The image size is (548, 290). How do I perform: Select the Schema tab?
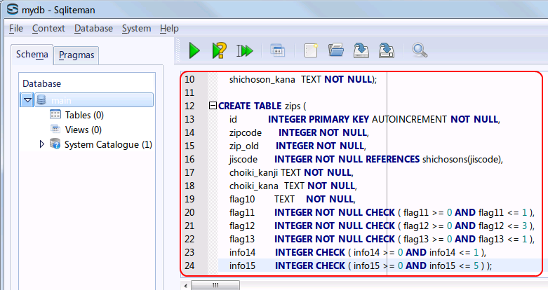tap(32, 54)
